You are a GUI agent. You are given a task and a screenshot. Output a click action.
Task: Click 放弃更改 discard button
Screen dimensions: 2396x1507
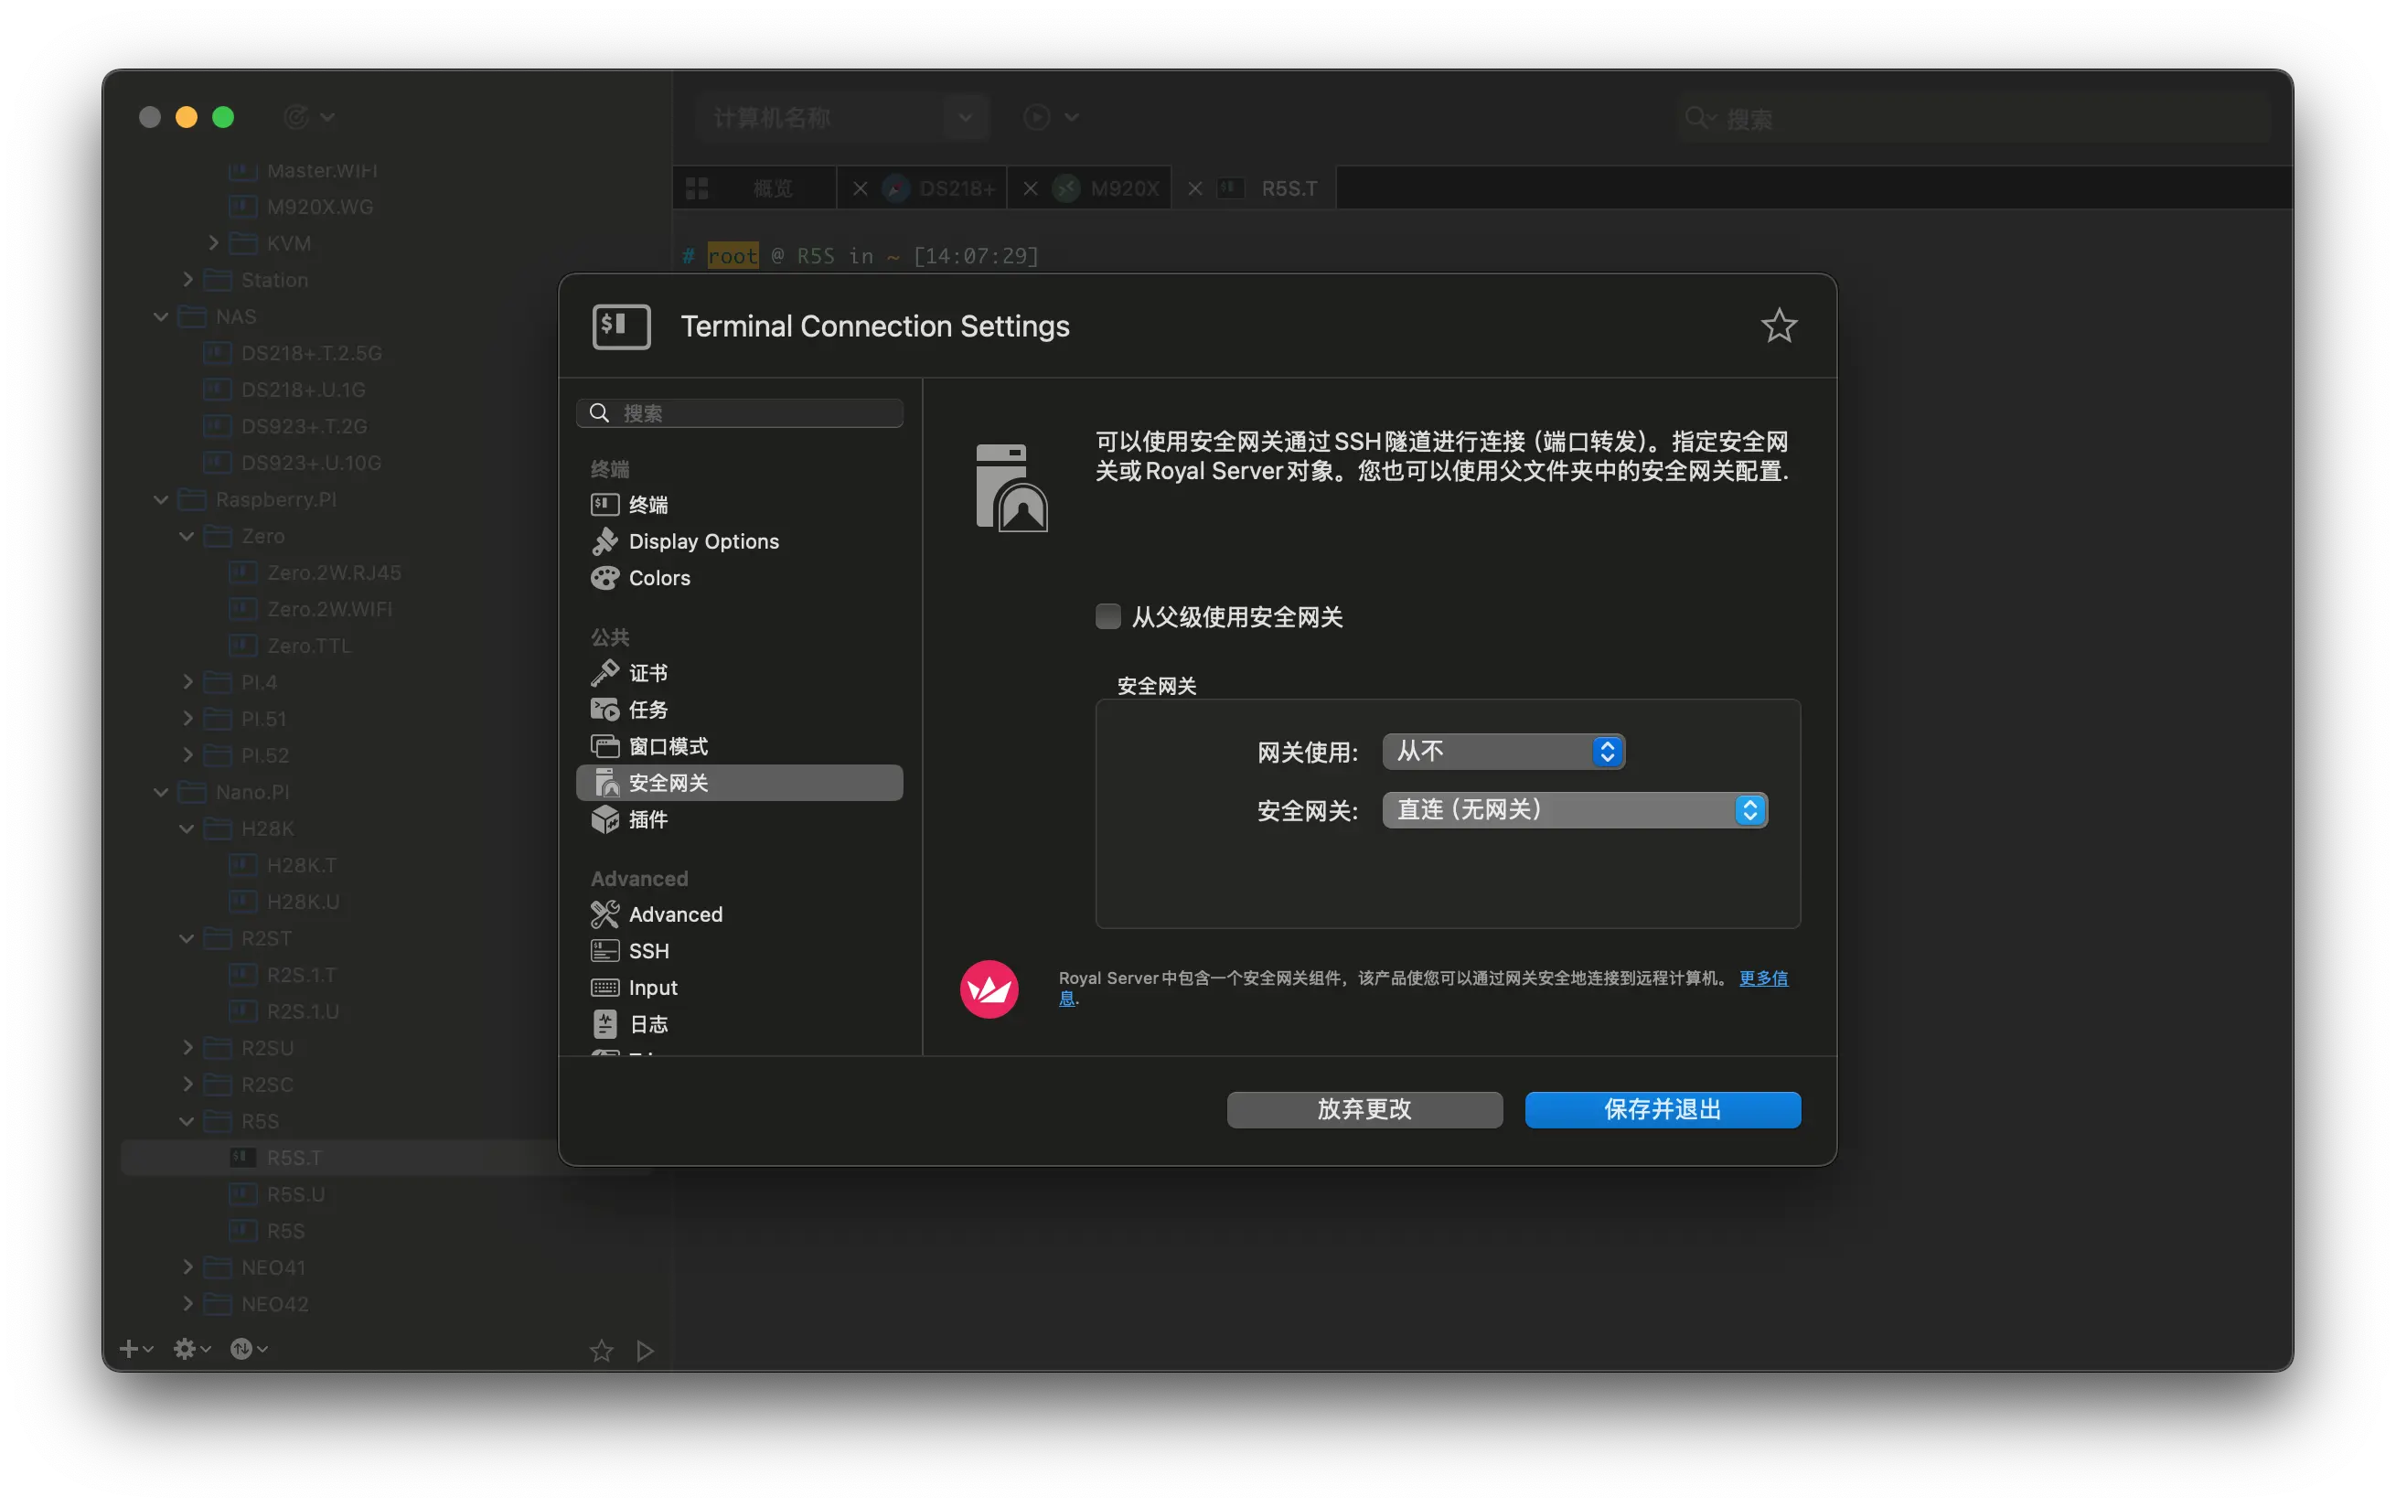[x=1364, y=1109]
